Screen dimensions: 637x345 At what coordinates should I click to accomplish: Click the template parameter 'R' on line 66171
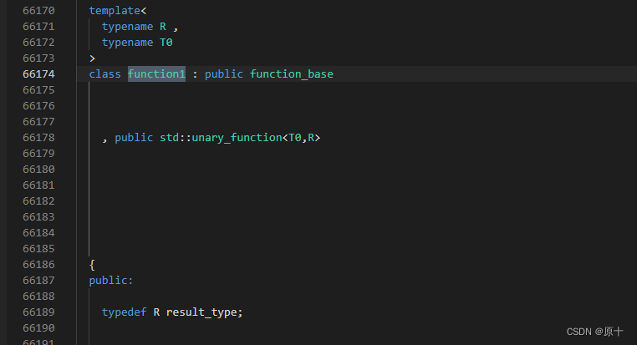tap(163, 27)
